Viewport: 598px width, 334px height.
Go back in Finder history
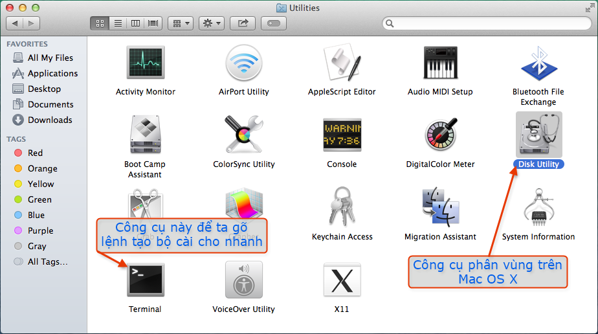click(14, 23)
